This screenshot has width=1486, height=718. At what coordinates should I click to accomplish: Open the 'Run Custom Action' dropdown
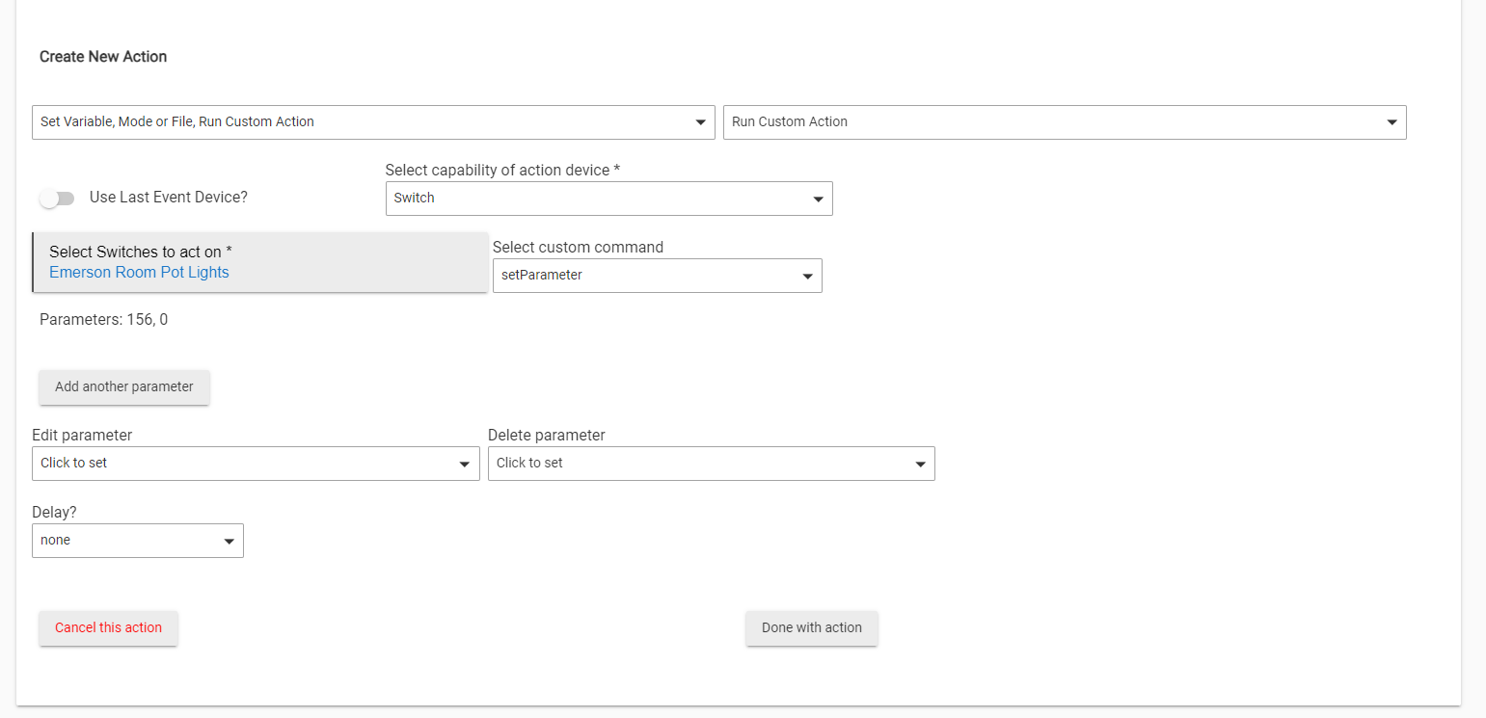(x=1065, y=122)
